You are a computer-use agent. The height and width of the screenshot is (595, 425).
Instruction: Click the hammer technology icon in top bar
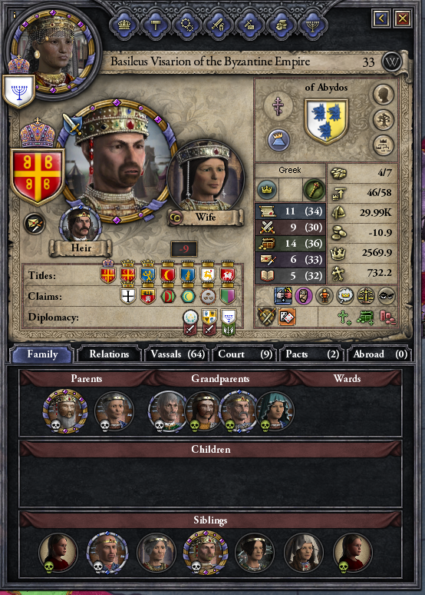(x=155, y=25)
